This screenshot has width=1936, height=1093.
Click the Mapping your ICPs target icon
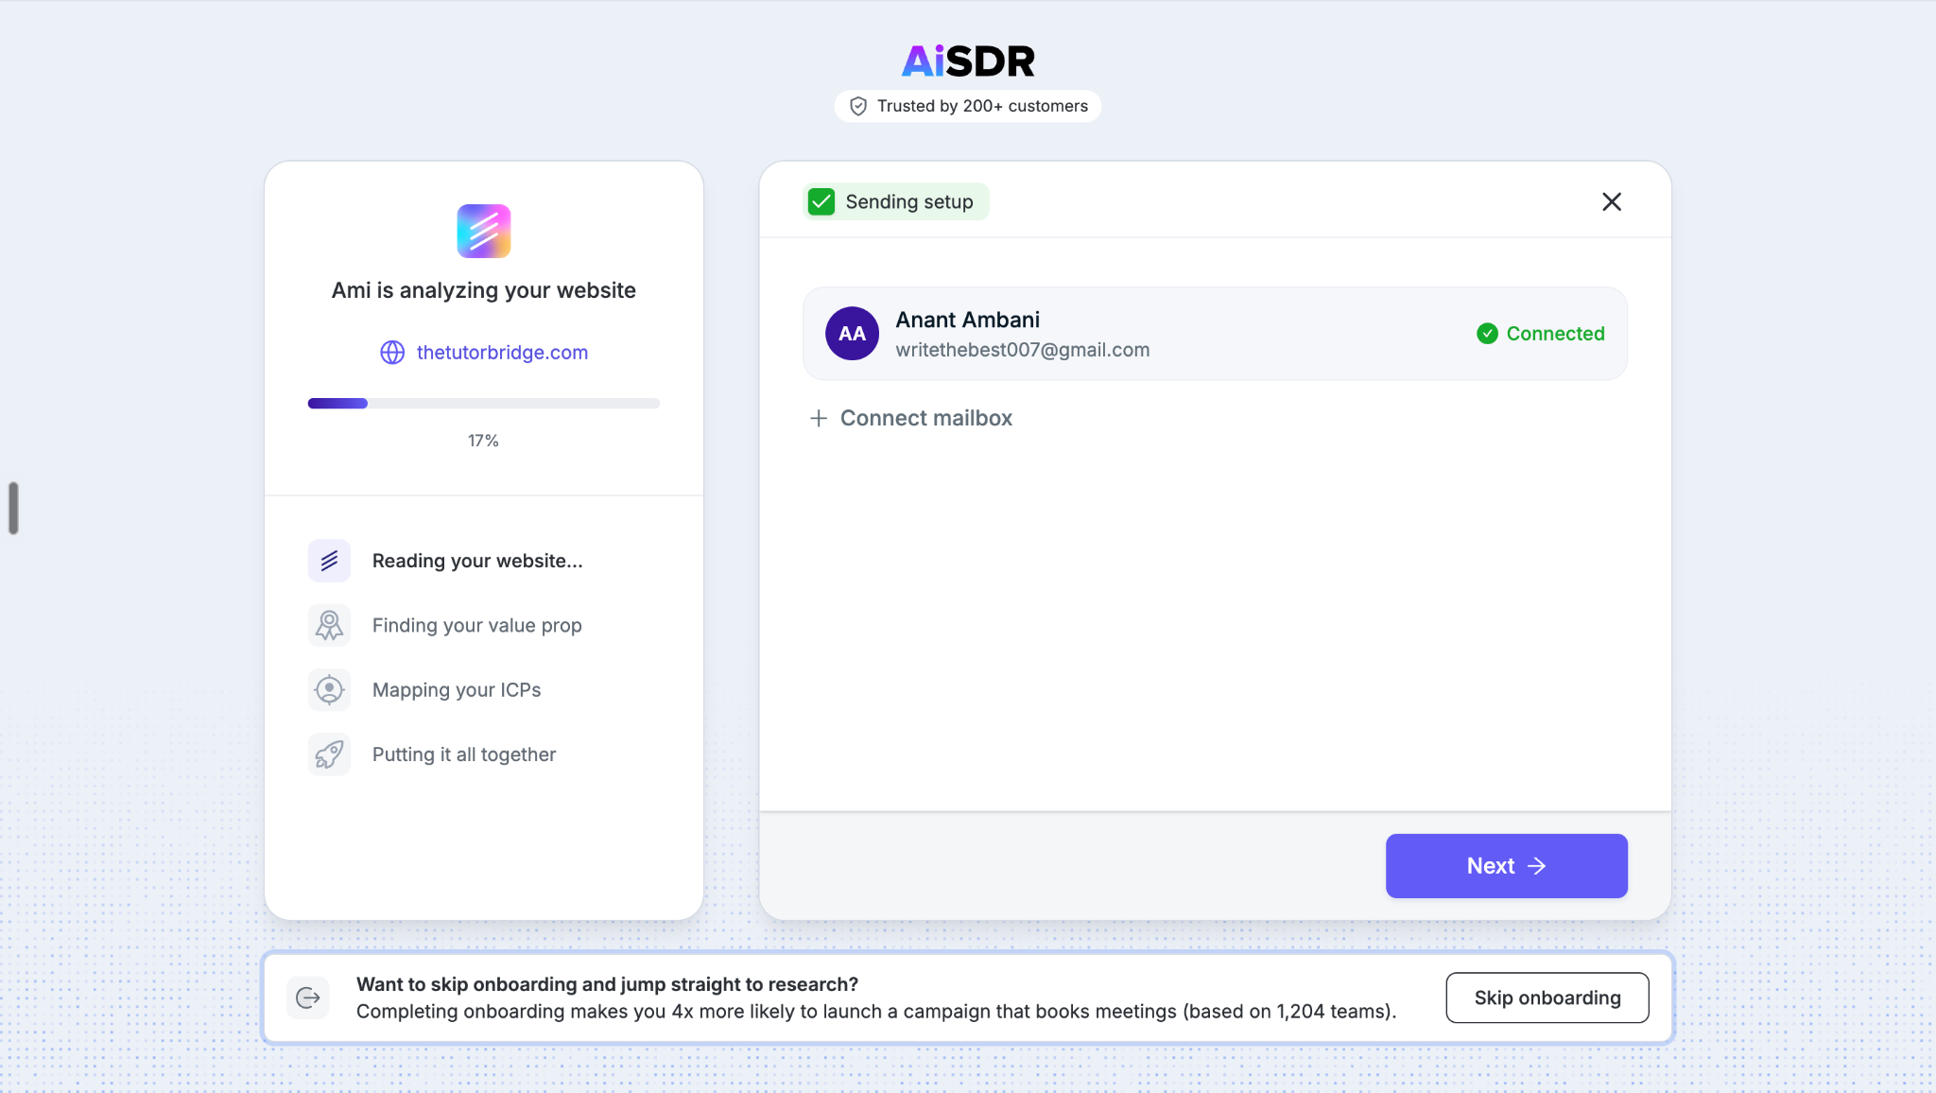(x=329, y=689)
